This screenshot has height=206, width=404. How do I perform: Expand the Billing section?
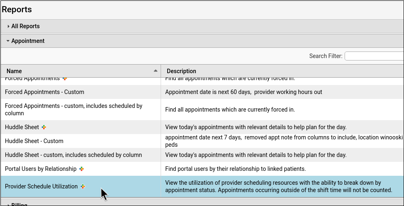click(20, 204)
